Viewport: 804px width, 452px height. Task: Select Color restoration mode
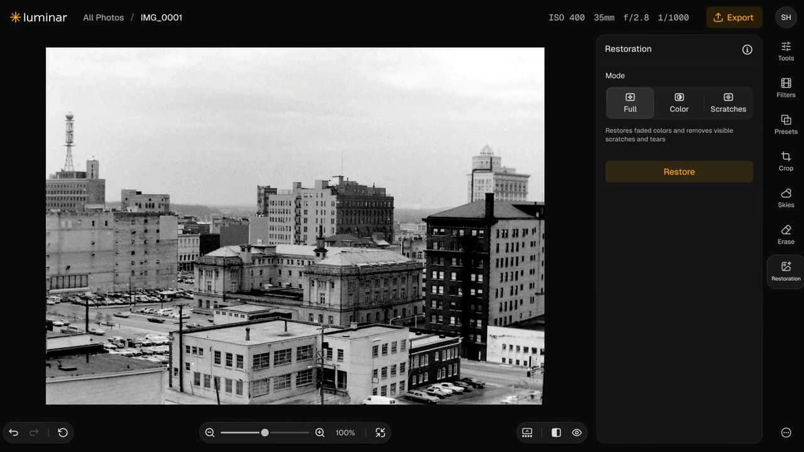pos(679,103)
